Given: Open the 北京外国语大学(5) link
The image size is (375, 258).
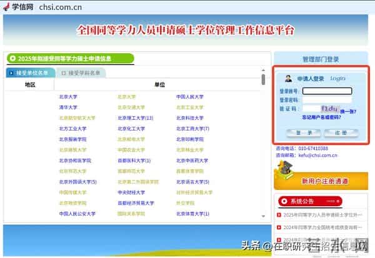Looking at the screenshot, I should pos(77,182).
